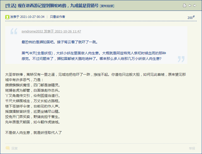
Task: Click the print icon
Action: pyautogui.click(x=185, y=6)
